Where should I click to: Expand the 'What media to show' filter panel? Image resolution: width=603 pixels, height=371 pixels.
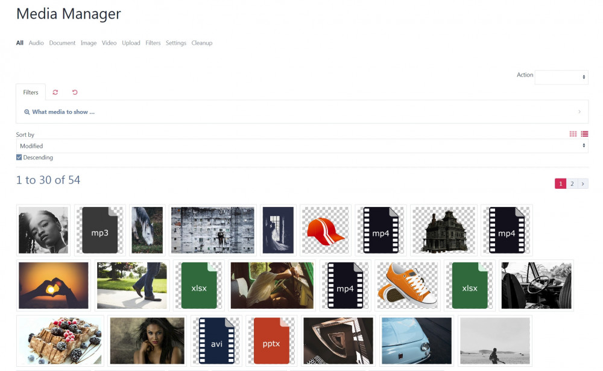(x=301, y=112)
